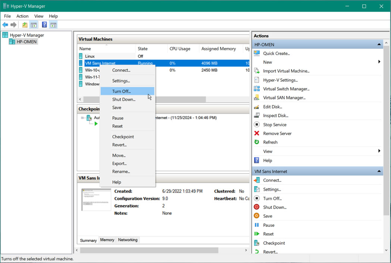391x263 pixels.
Task: Click the Inspect Disk icon
Action: point(257,115)
